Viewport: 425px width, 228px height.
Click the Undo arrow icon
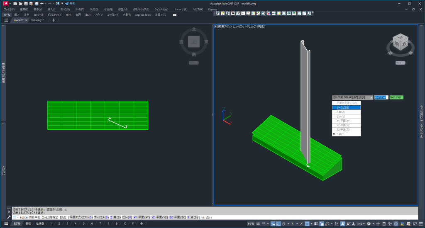[x=42, y=3]
